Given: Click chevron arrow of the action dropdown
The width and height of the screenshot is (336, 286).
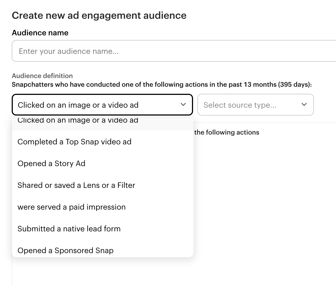Looking at the screenshot, I should [183, 105].
